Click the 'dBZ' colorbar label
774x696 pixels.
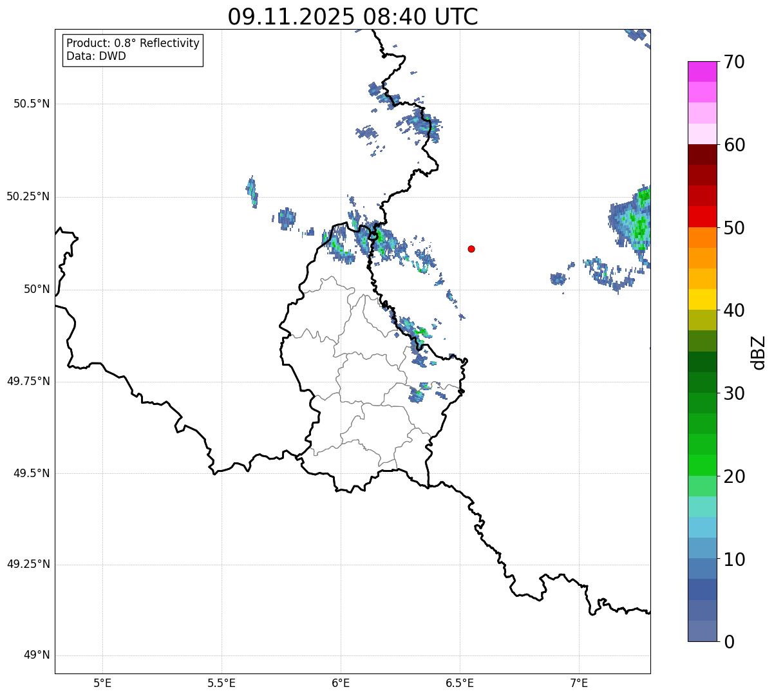click(759, 352)
